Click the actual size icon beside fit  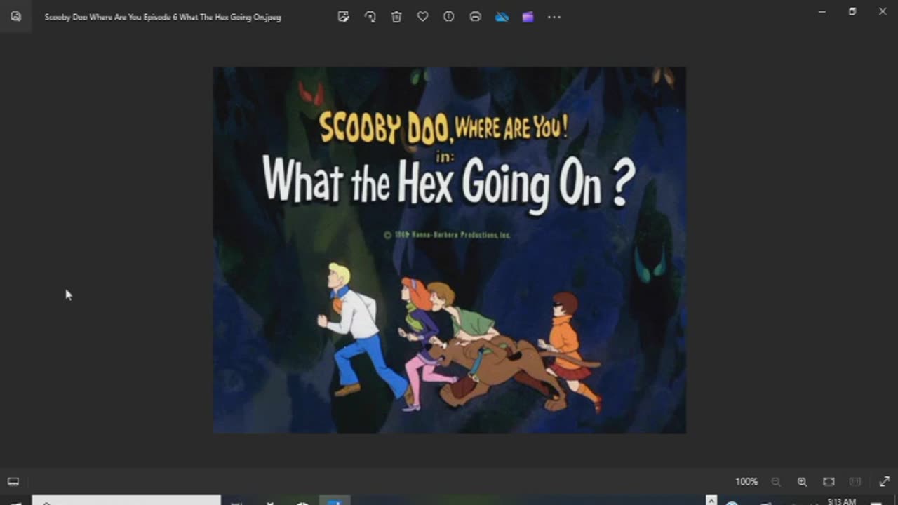(x=855, y=481)
